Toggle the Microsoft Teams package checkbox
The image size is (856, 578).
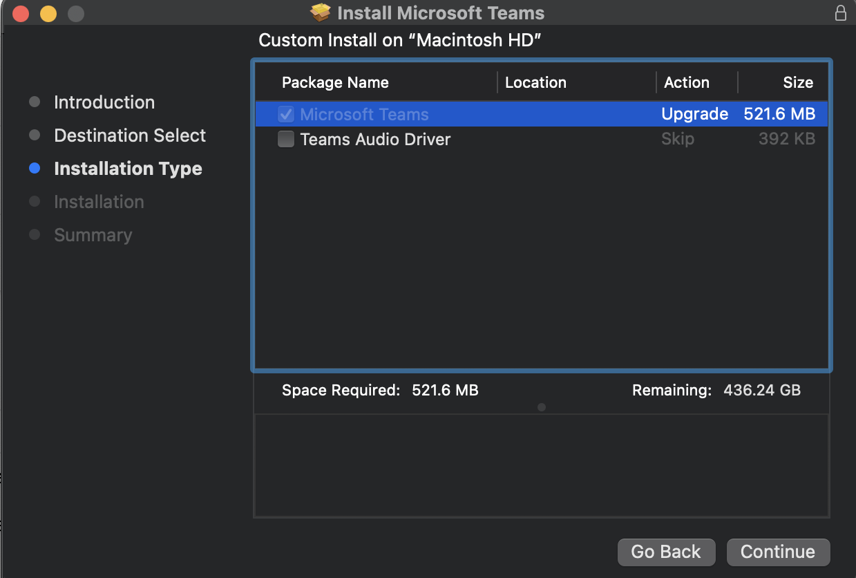(x=285, y=115)
